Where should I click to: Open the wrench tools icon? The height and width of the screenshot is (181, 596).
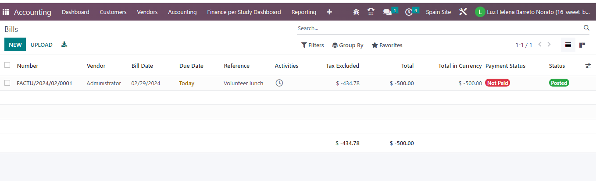(463, 12)
